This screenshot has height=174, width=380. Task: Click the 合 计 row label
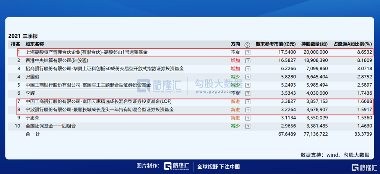coord(33,134)
